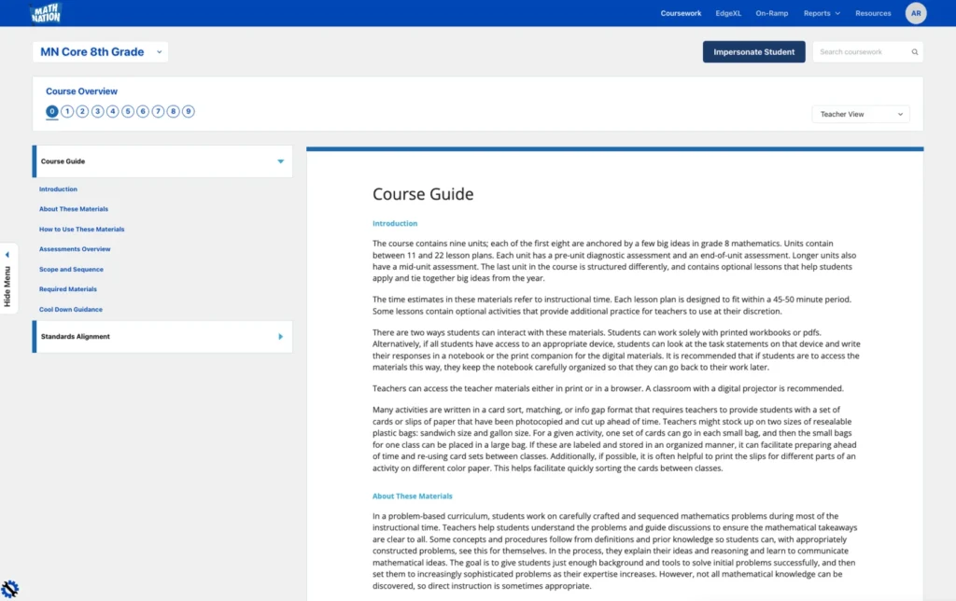Jump to unit 5 circle
This screenshot has width=956, height=601.
click(x=128, y=111)
